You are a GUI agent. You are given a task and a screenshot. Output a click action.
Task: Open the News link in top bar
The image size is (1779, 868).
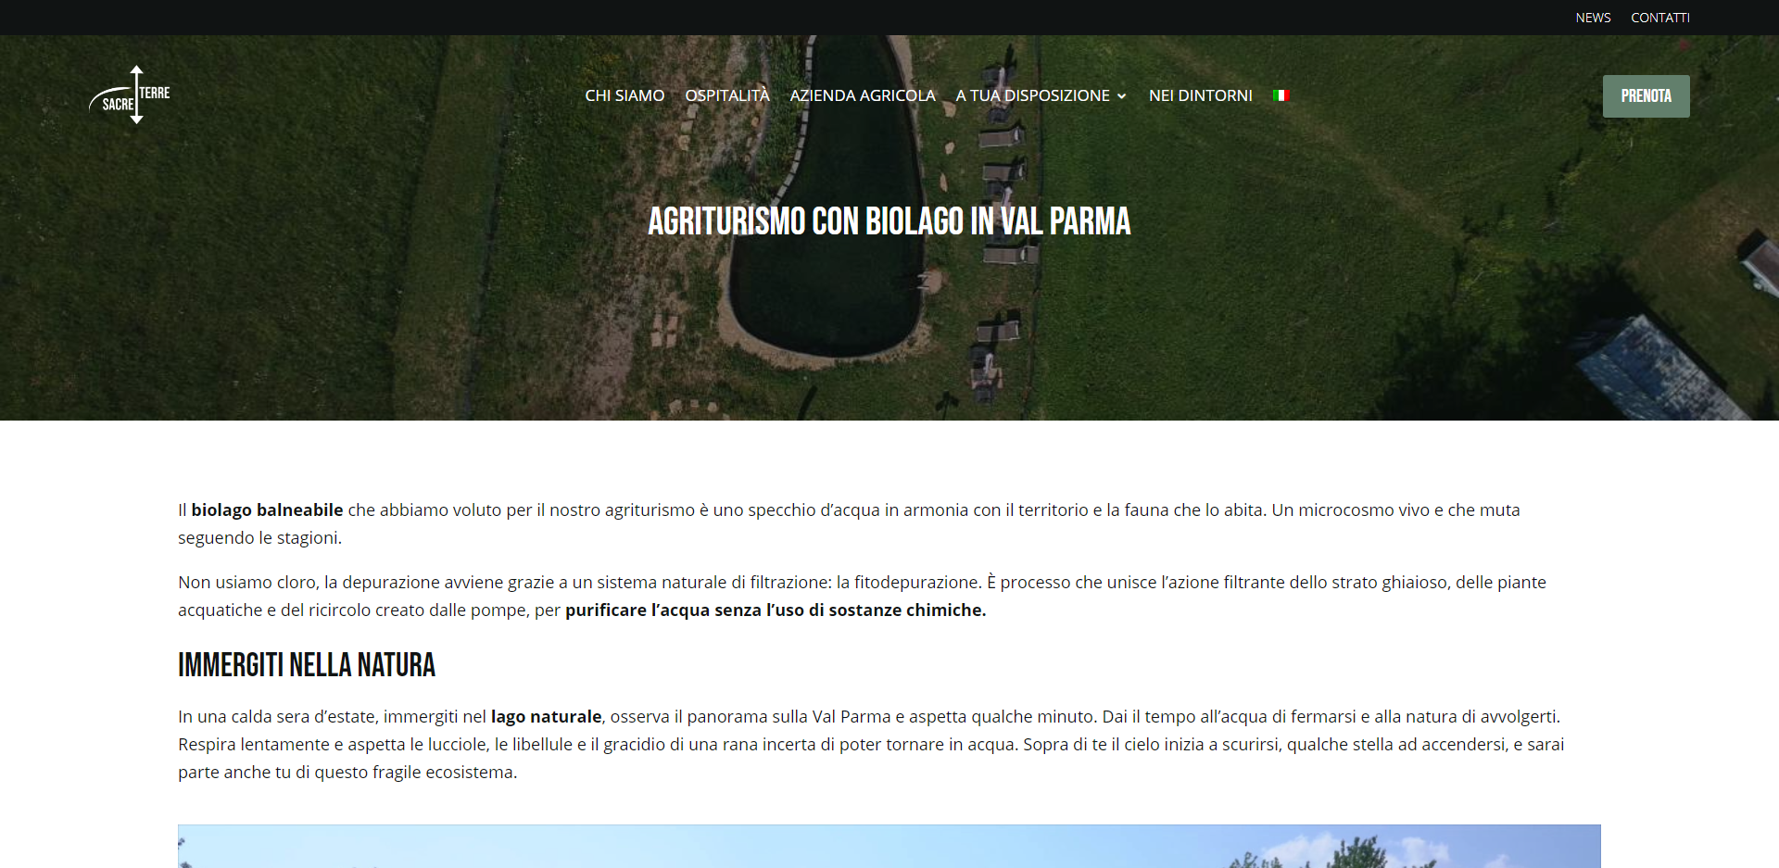[1593, 18]
